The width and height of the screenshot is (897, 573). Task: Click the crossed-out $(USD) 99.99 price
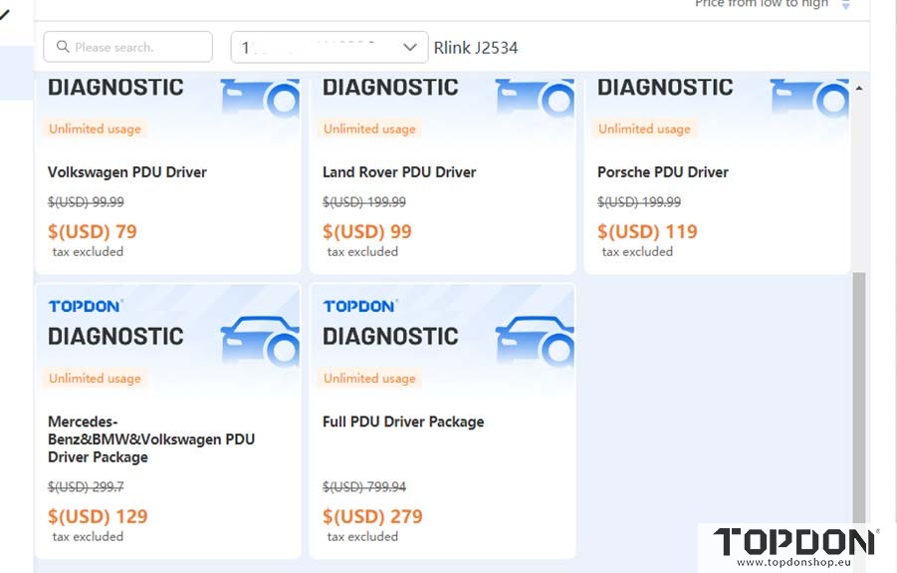86,202
